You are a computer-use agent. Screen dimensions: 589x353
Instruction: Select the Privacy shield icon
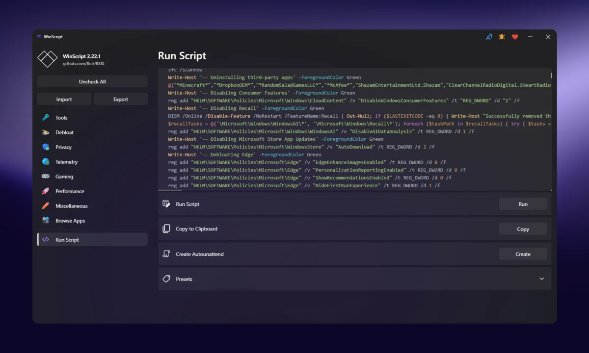pos(46,147)
